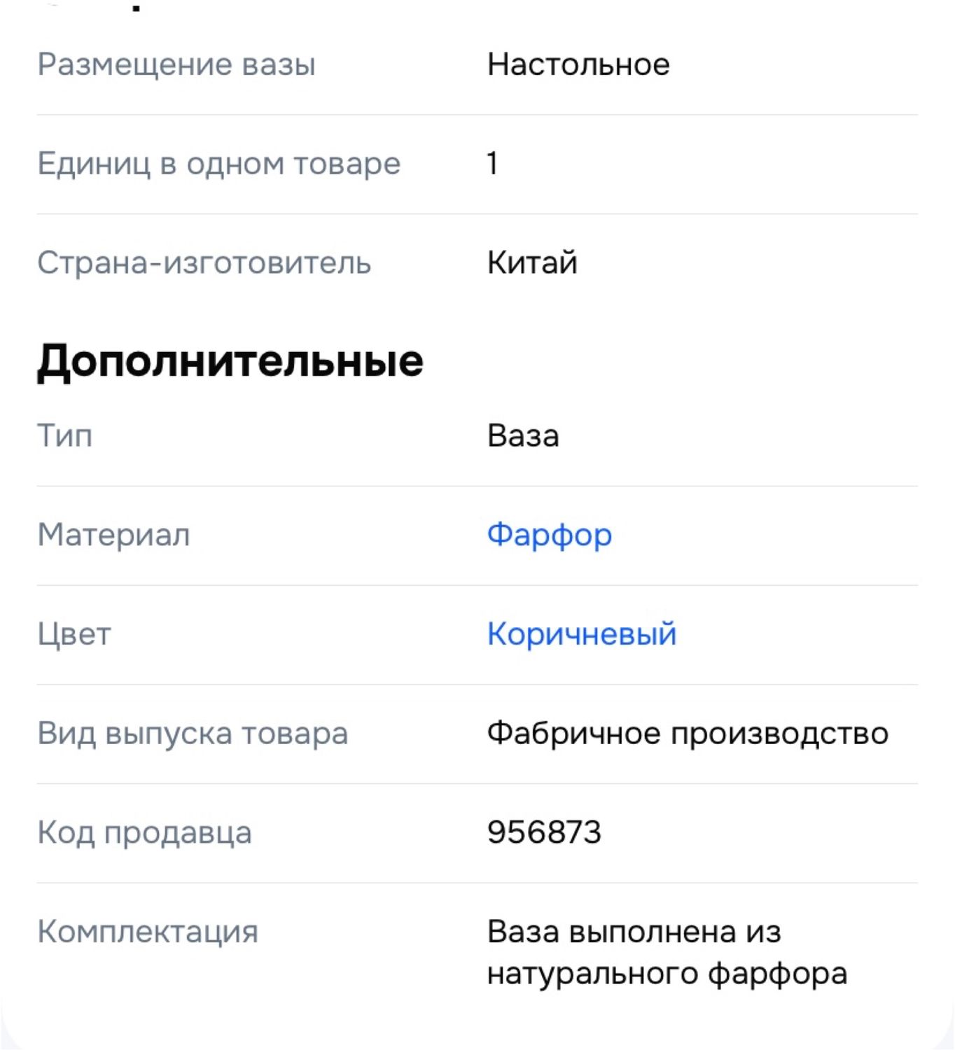
Task: Select the Настольное placement value
Action: 578,64
